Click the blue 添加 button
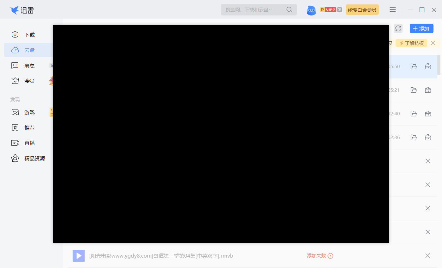 tap(421, 28)
